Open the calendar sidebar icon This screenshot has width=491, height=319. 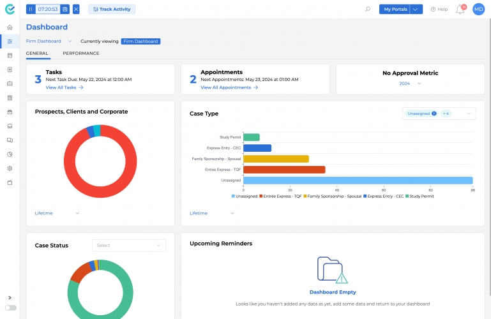click(10, 56)
